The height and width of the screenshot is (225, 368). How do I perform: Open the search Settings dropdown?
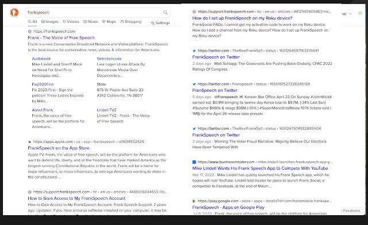coord(160,23)
